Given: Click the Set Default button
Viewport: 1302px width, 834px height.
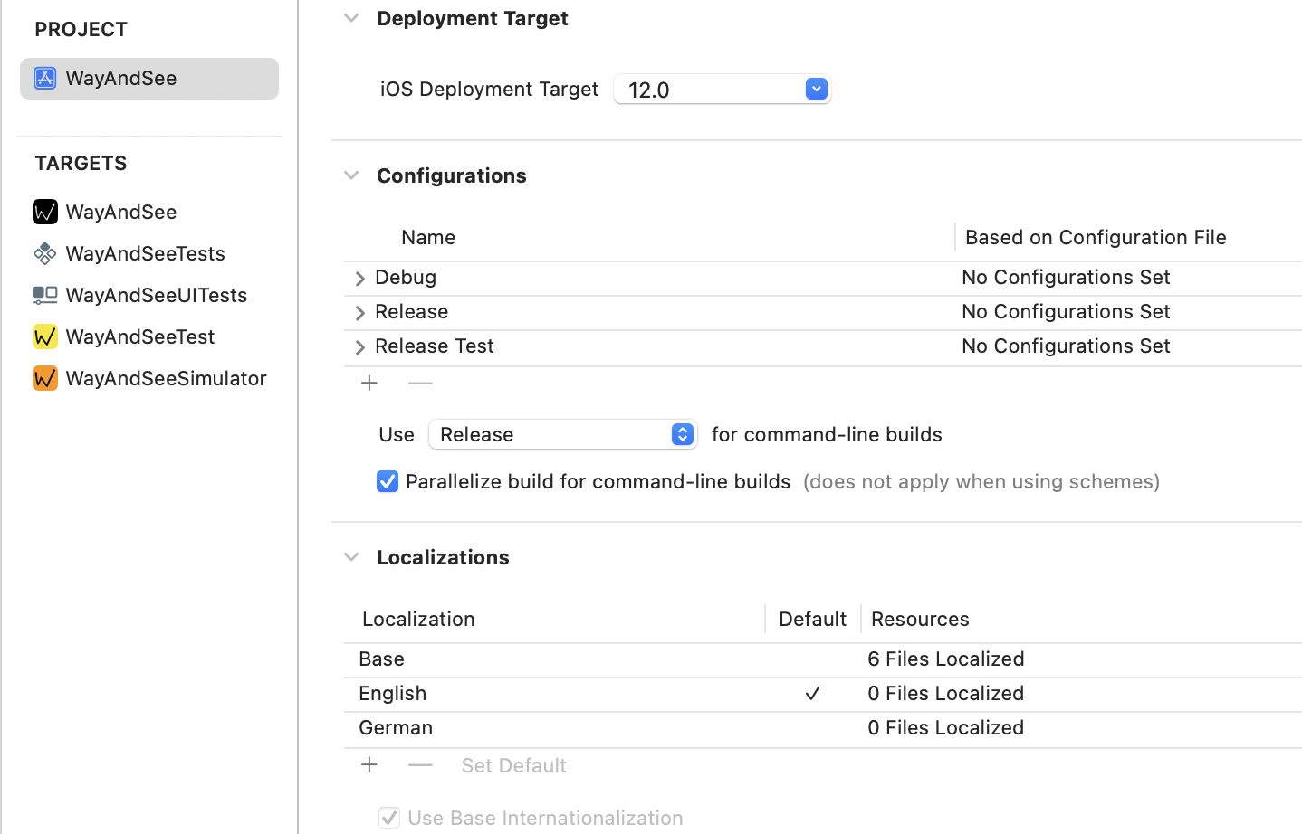Looking at the screenshot, I should [513, 765].
